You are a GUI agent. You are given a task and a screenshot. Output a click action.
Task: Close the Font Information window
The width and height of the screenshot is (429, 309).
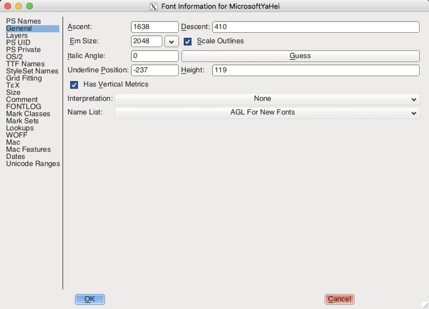(x=8, y=6)
